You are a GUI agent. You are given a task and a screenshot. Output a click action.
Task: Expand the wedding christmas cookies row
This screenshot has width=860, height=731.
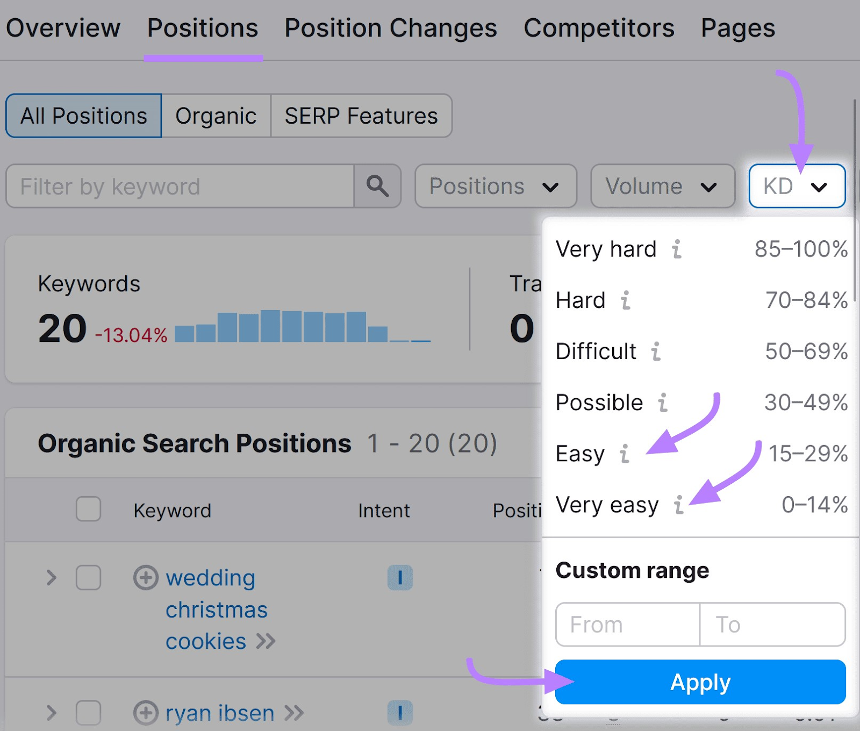(x=52, y=578)
